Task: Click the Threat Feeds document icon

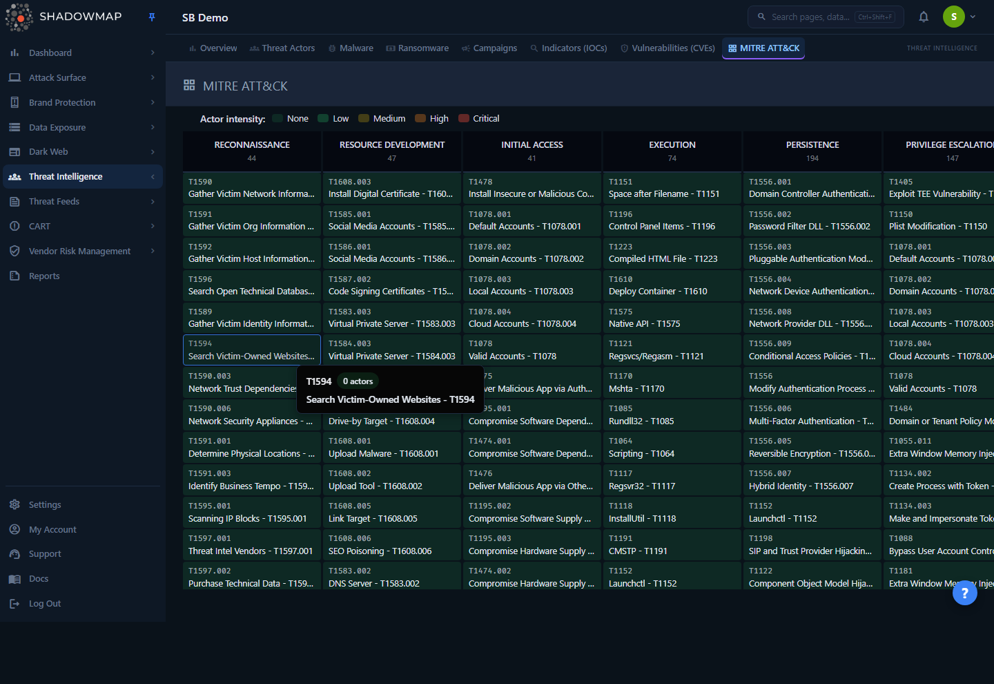Action: tap(14, 202)
